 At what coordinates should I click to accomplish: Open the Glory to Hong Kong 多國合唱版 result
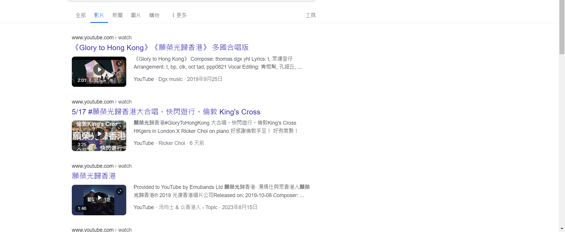[160, 48]
